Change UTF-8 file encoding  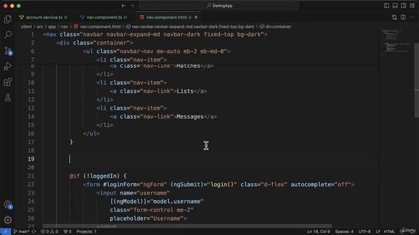(x=365, y=232)
